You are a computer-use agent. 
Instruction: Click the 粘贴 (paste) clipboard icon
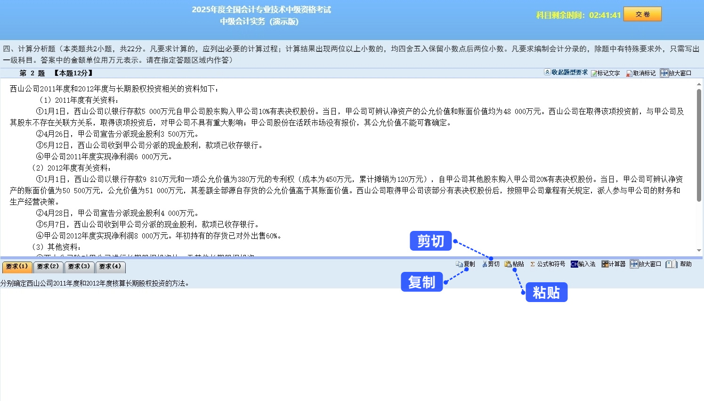tap(514, 264)
